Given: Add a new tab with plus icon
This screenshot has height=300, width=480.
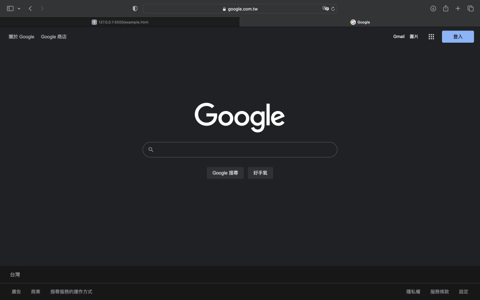Looking at the screenshot, I should 457,8.
